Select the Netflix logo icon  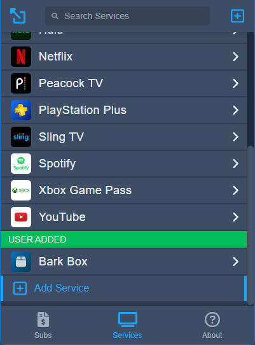tap(21, 57)
